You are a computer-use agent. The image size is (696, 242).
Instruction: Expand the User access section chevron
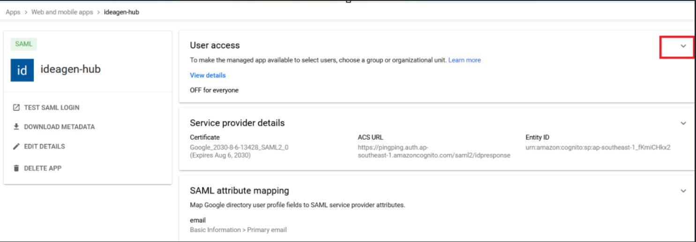click(683, 46)
